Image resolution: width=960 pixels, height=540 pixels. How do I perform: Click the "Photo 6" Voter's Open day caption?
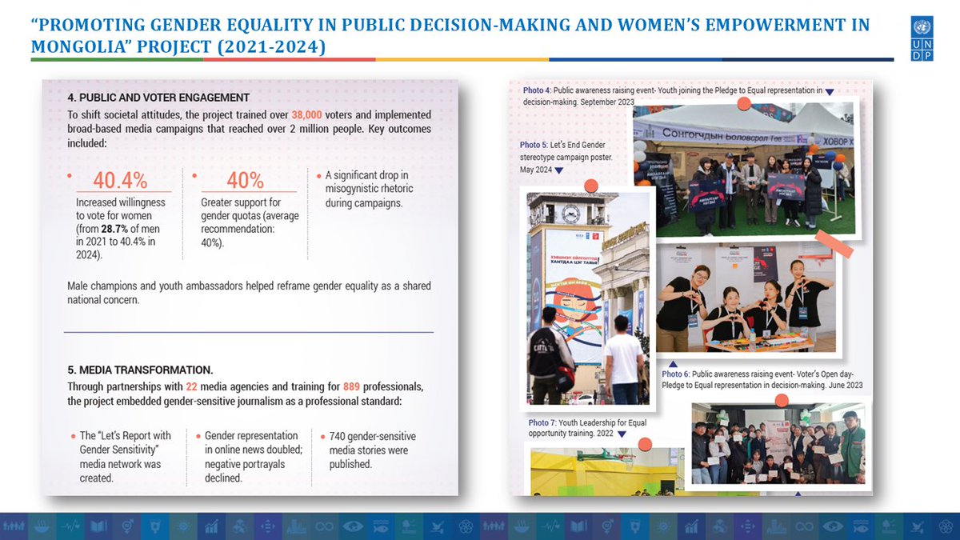[x=762, y=379]
